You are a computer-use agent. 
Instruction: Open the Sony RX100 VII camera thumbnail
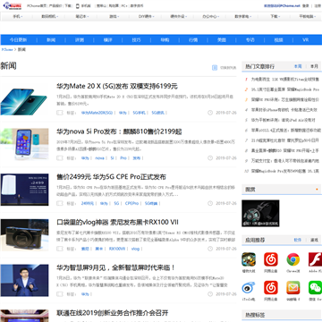tap(24, 235)
